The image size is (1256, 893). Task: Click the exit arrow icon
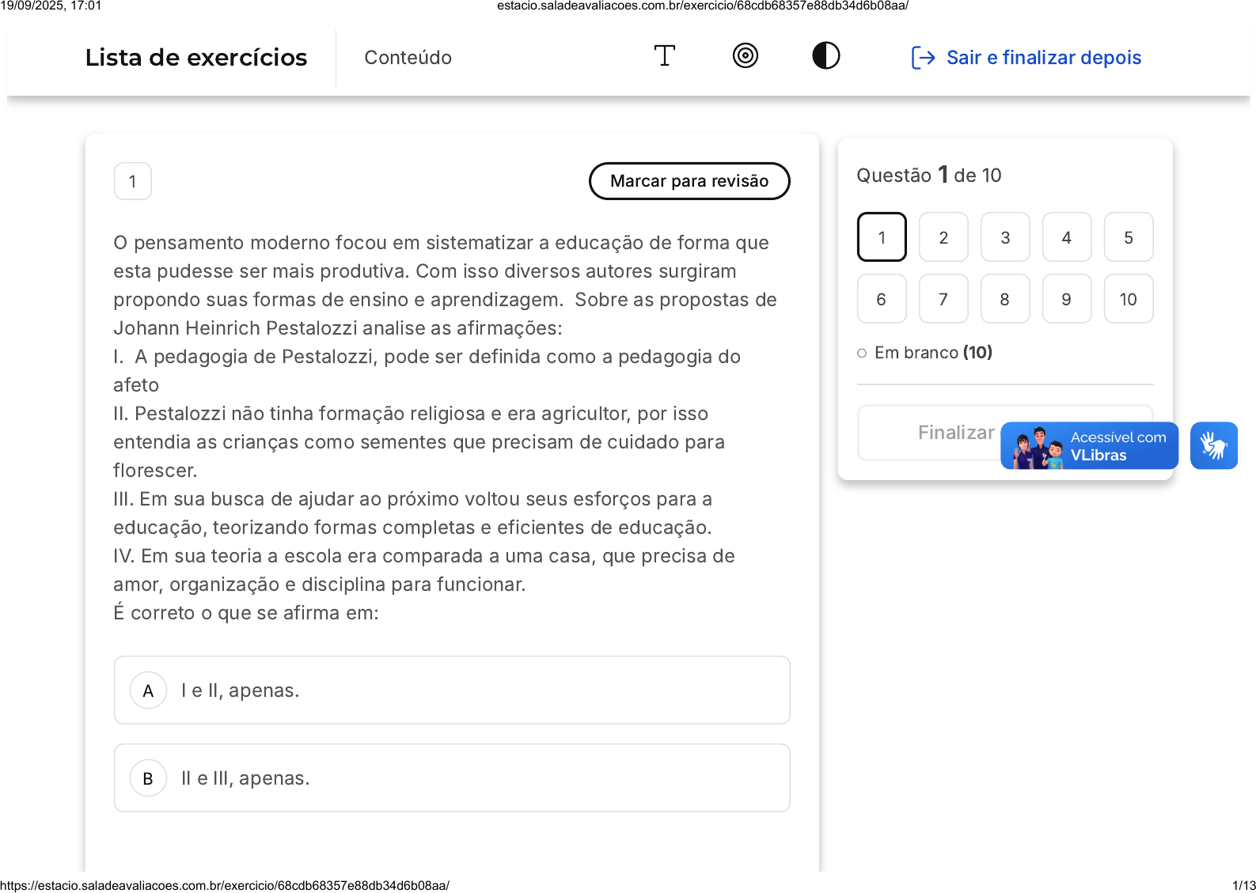pos(923,58)
